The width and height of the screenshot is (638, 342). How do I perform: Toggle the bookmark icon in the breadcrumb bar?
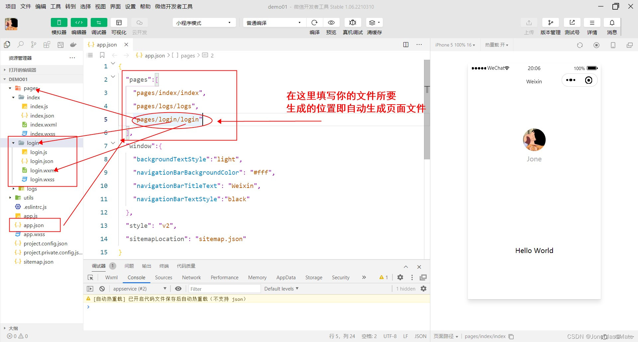point(102,55)
